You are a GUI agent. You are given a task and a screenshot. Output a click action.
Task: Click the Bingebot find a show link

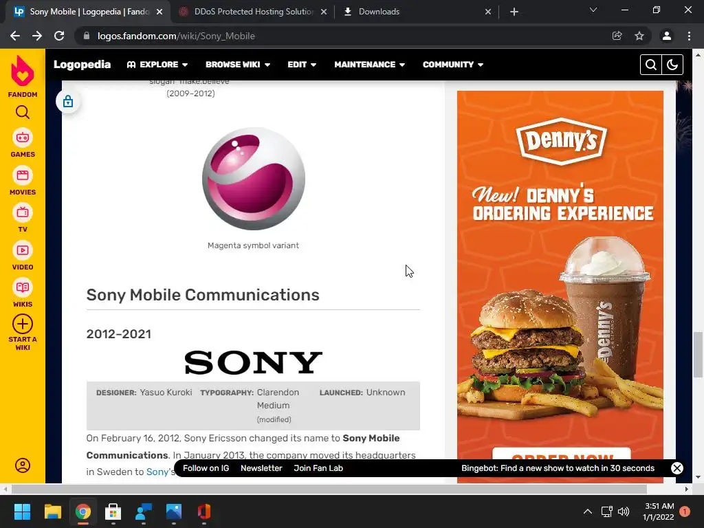coord(558,468)
